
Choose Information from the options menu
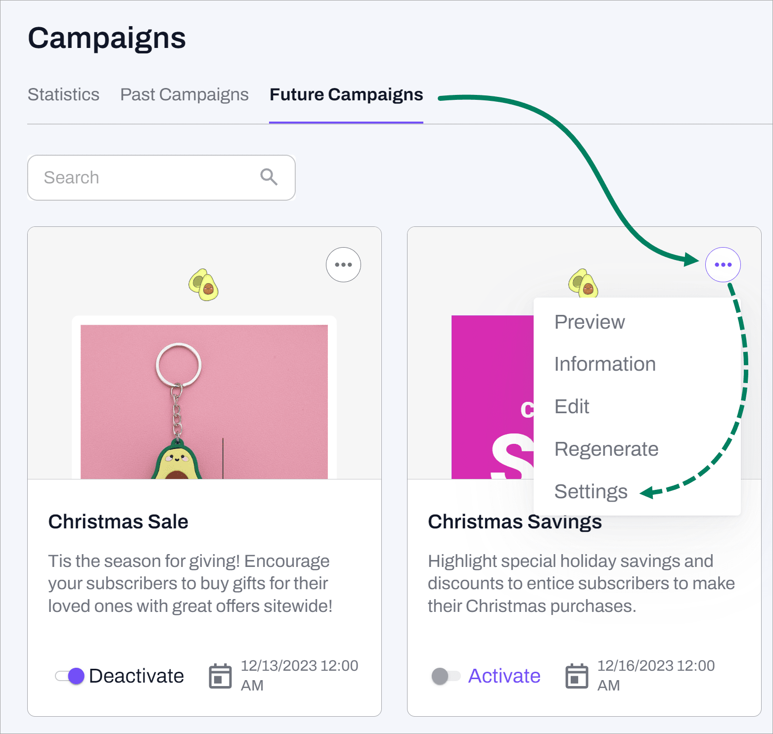[605, 364]
